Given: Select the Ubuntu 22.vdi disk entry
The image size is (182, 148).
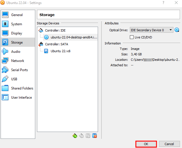Looking at the screenshot, I should point(60,51).
